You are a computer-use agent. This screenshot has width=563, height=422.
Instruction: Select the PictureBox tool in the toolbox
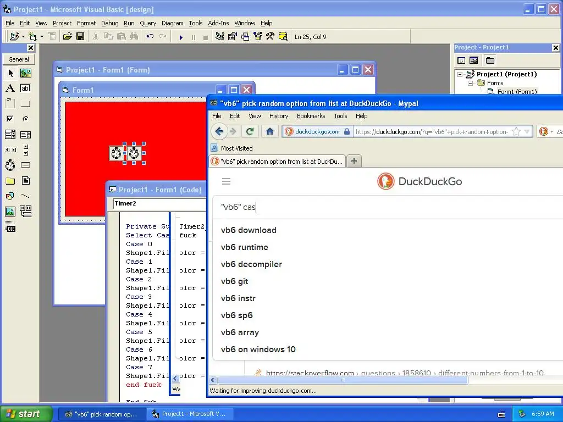25,73
